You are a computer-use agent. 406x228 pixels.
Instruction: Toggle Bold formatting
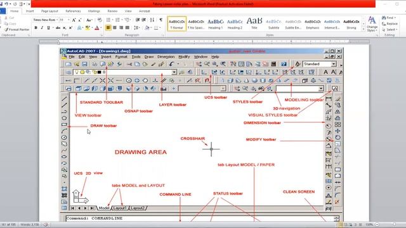(x=36, y=28)
